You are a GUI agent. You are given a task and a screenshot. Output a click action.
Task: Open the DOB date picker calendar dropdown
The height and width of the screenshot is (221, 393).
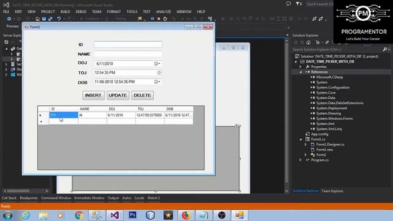click(x=157, y=82)
